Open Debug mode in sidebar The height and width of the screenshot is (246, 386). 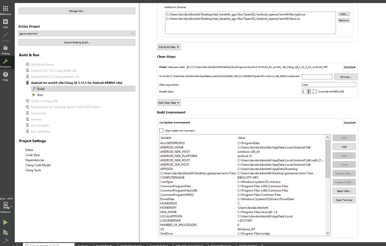click(x=5, y=50)
